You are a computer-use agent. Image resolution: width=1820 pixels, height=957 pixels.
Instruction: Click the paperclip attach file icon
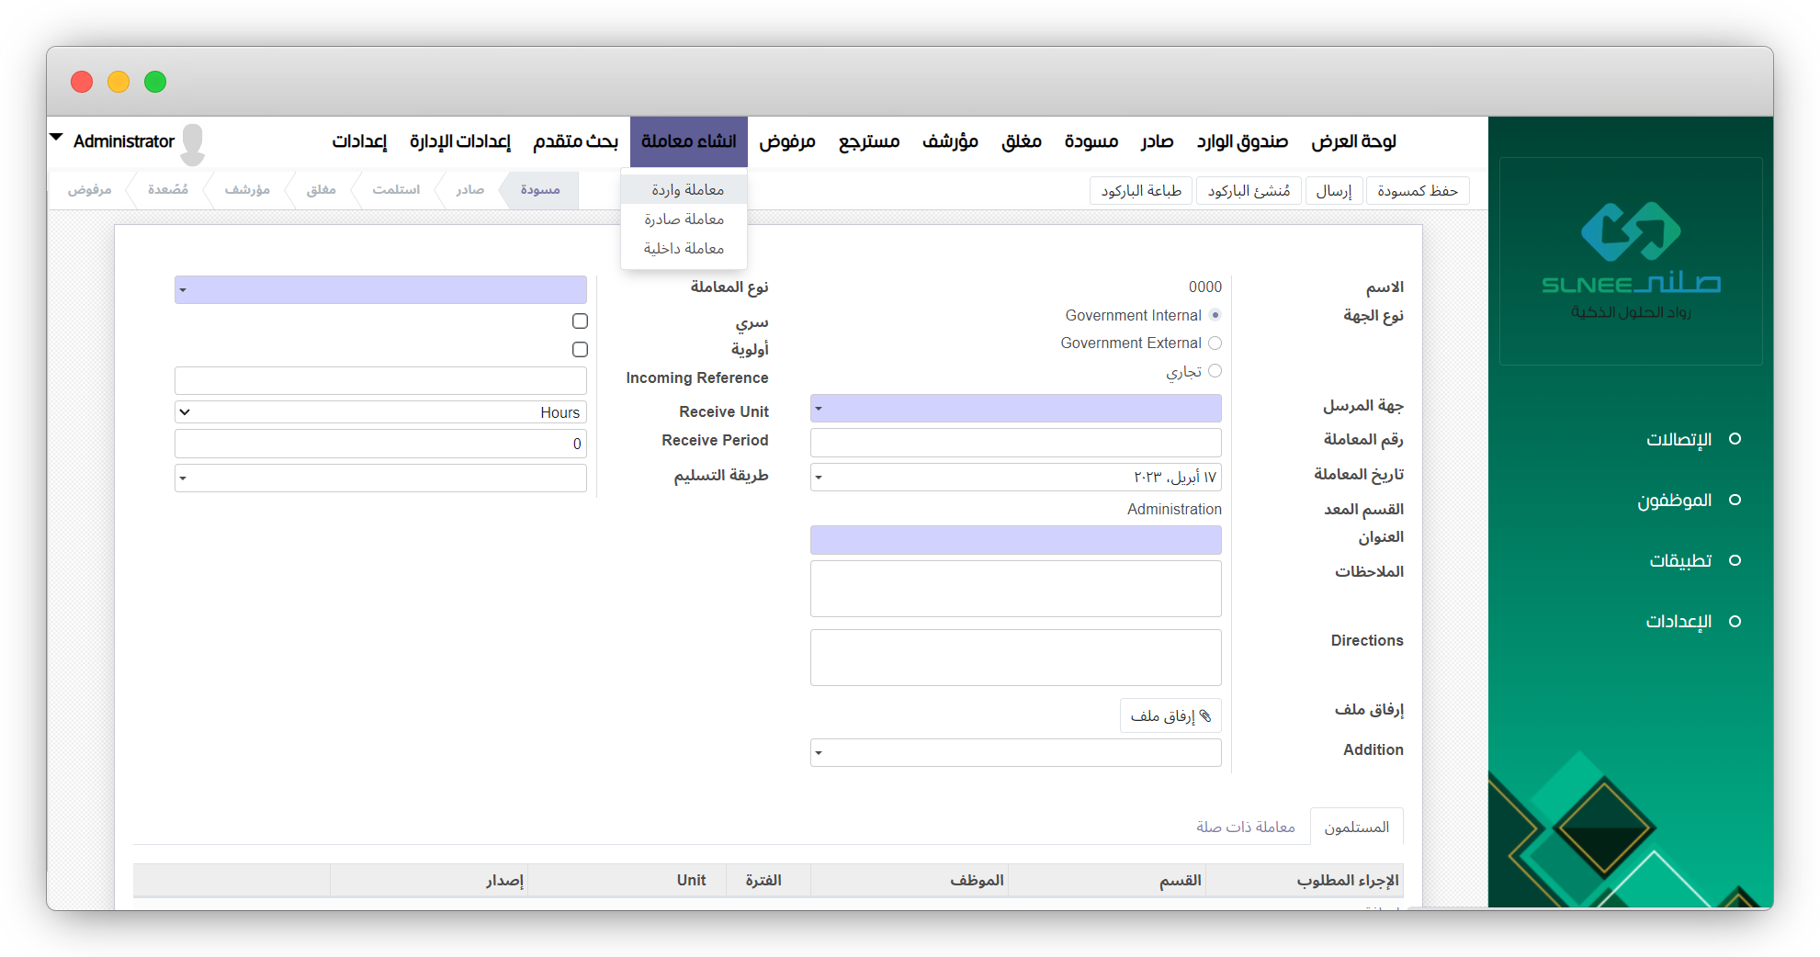(x=1205, y=715)
